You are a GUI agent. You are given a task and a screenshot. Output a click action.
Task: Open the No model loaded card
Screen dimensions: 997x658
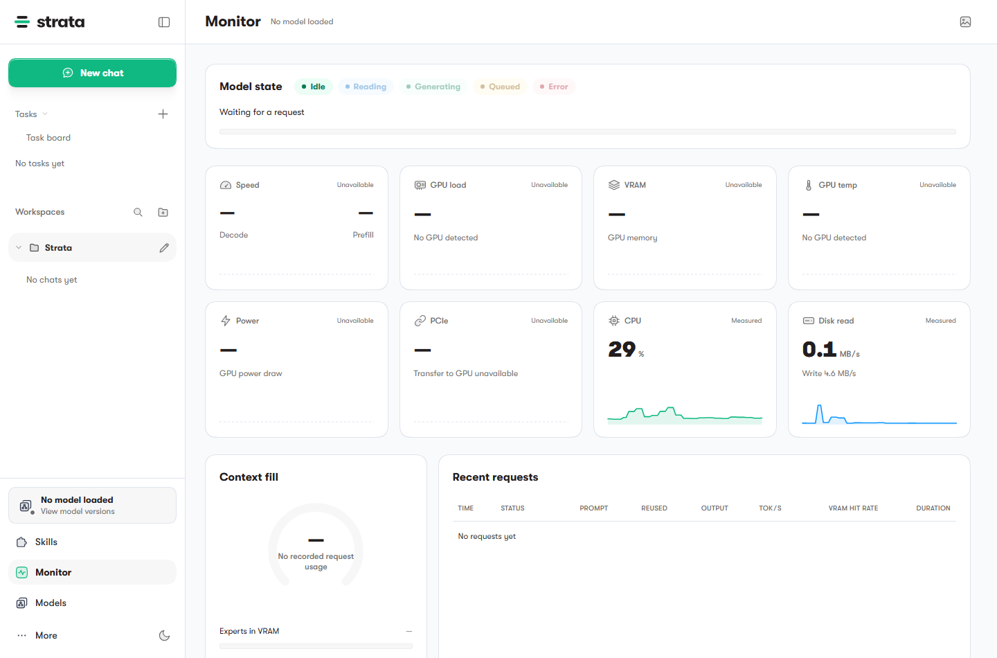point(92,506)
